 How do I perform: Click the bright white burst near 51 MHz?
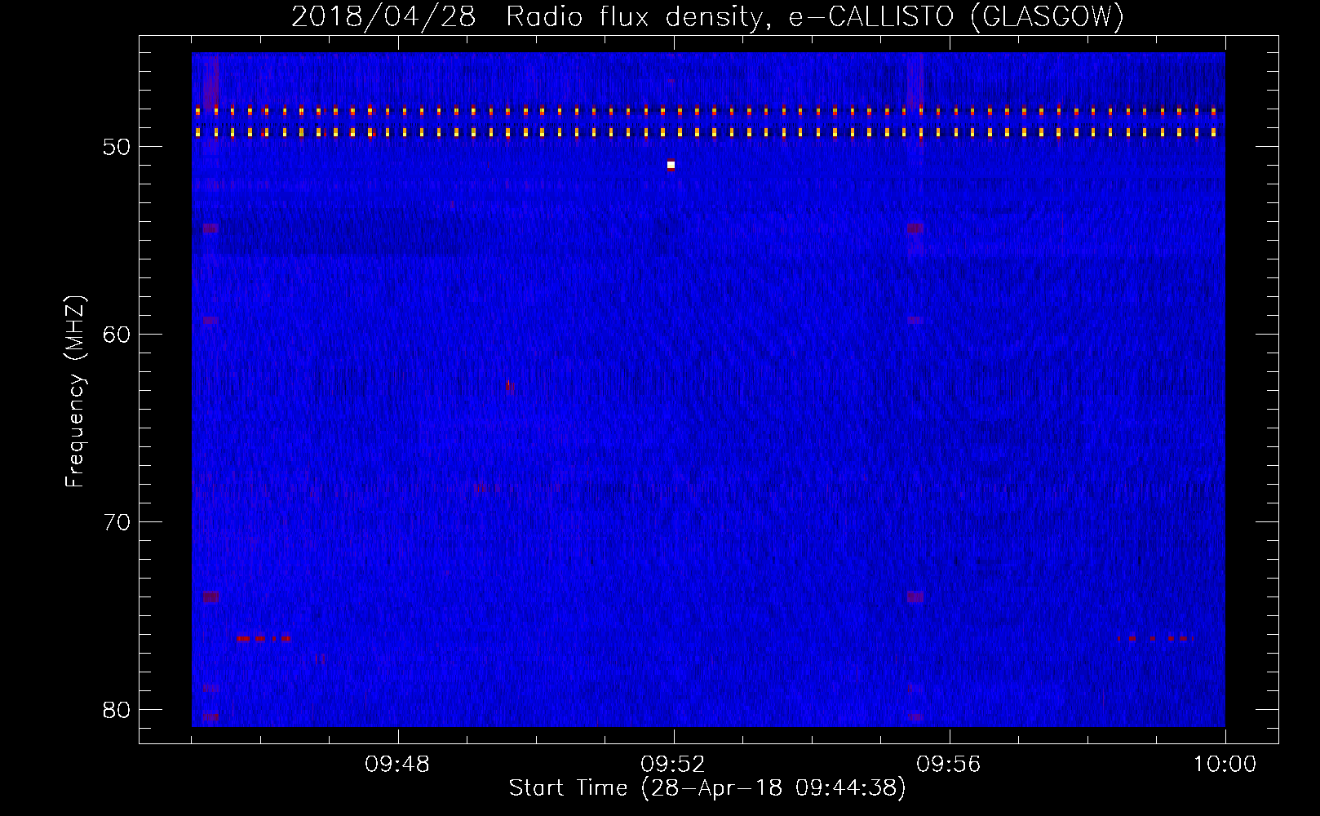(x=671, y=165)
